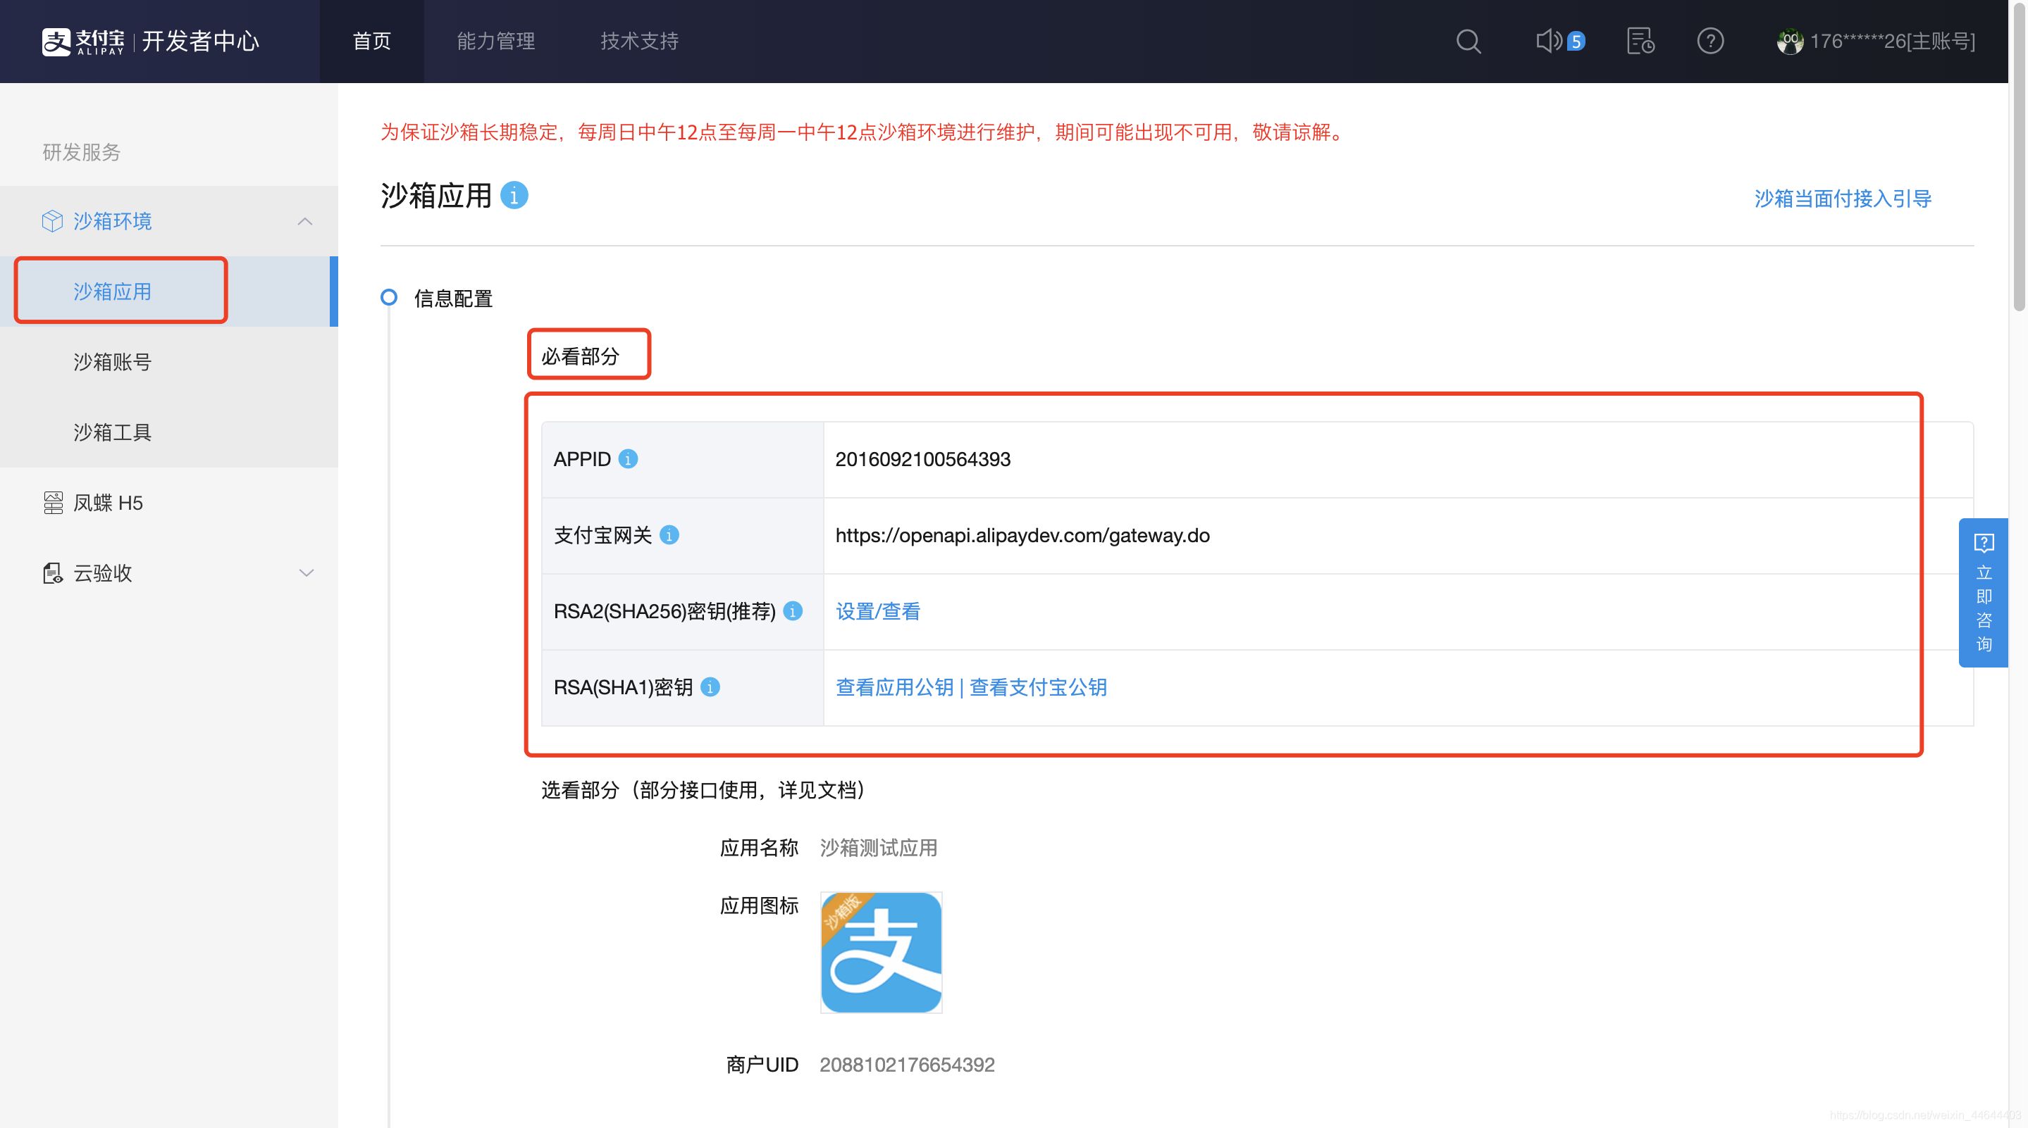The height and width of the screenshot is (1128, 2028).
Task: Open the search magnifier icon
Action: 1469,41
